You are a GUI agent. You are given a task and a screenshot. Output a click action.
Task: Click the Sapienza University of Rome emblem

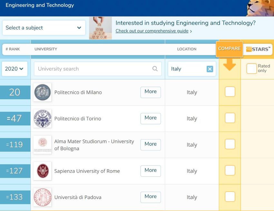43,171
